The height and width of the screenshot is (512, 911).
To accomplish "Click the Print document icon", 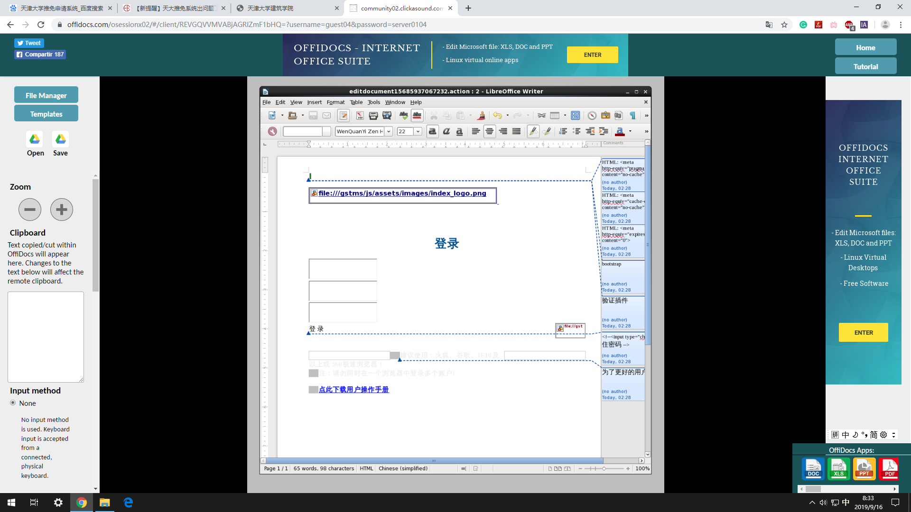I will [x=373, y=116].
